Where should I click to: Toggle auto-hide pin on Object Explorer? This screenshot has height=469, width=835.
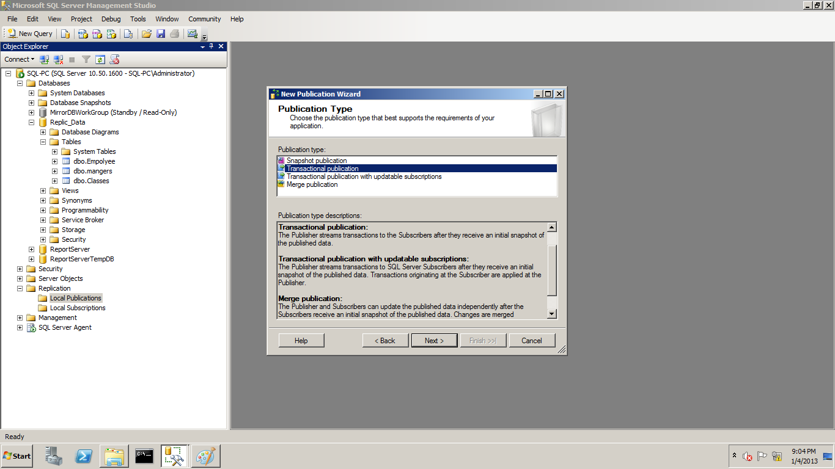click(x=212, y=46)
